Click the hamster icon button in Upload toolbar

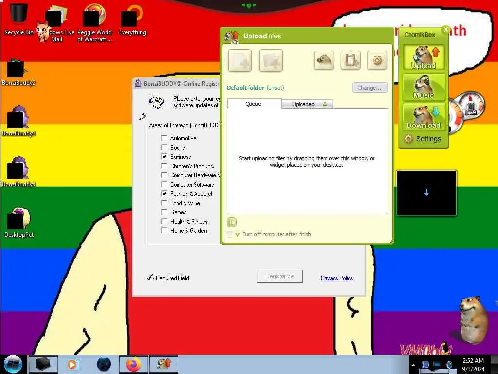(324, 60)
